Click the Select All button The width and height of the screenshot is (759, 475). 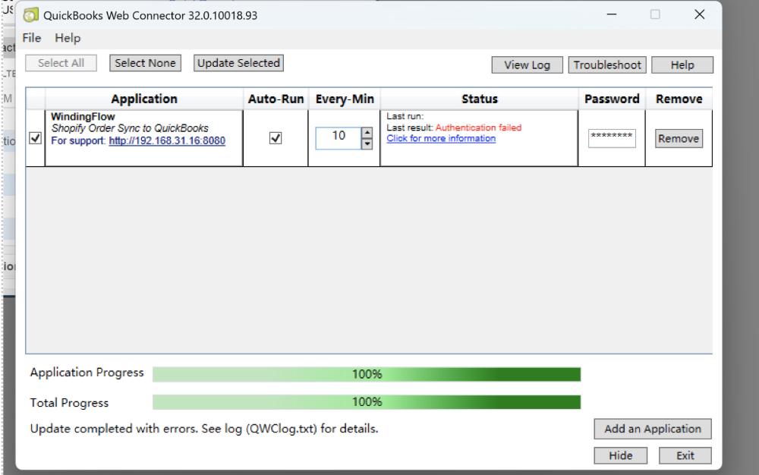coord(61,63)
